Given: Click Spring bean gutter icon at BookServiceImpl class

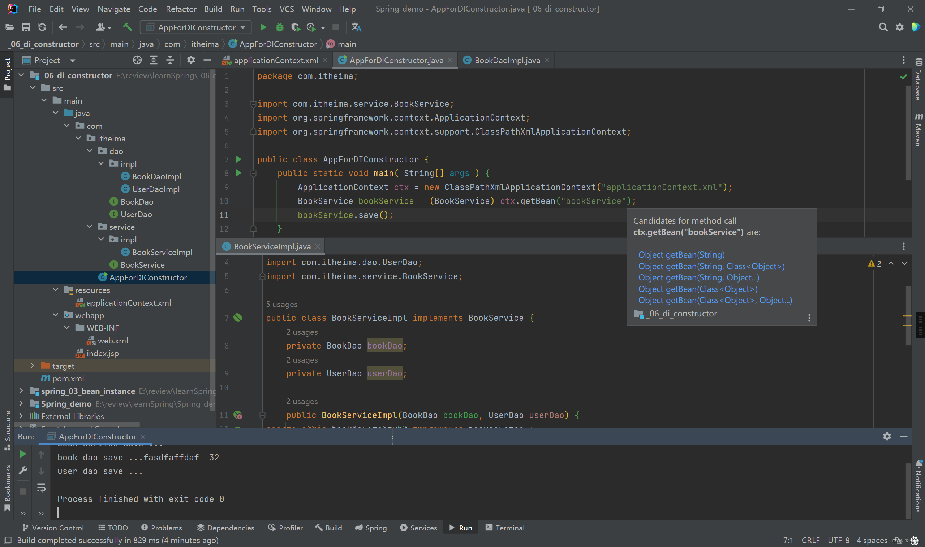Looking at the screenshot, I should [x=238, y=318].
